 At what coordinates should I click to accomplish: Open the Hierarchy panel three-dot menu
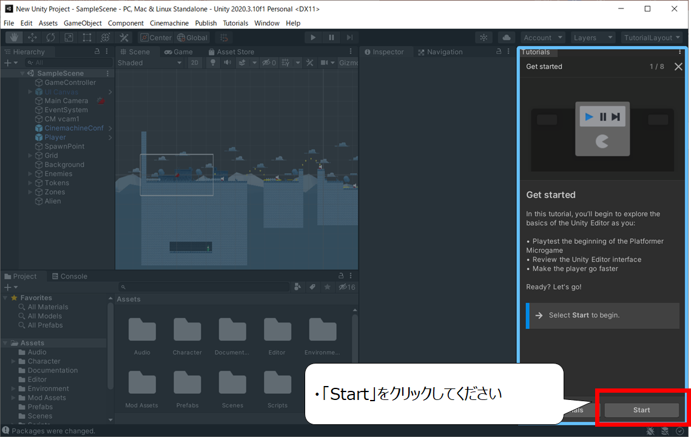(x=107, y=52)
